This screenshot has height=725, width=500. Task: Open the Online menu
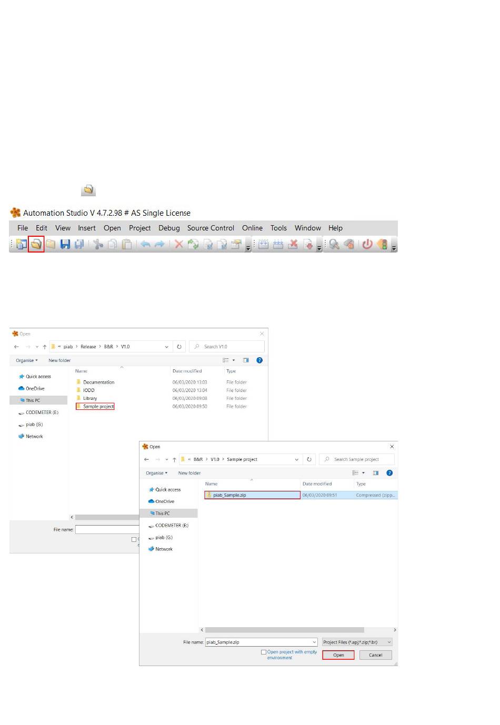pos(252,228)
